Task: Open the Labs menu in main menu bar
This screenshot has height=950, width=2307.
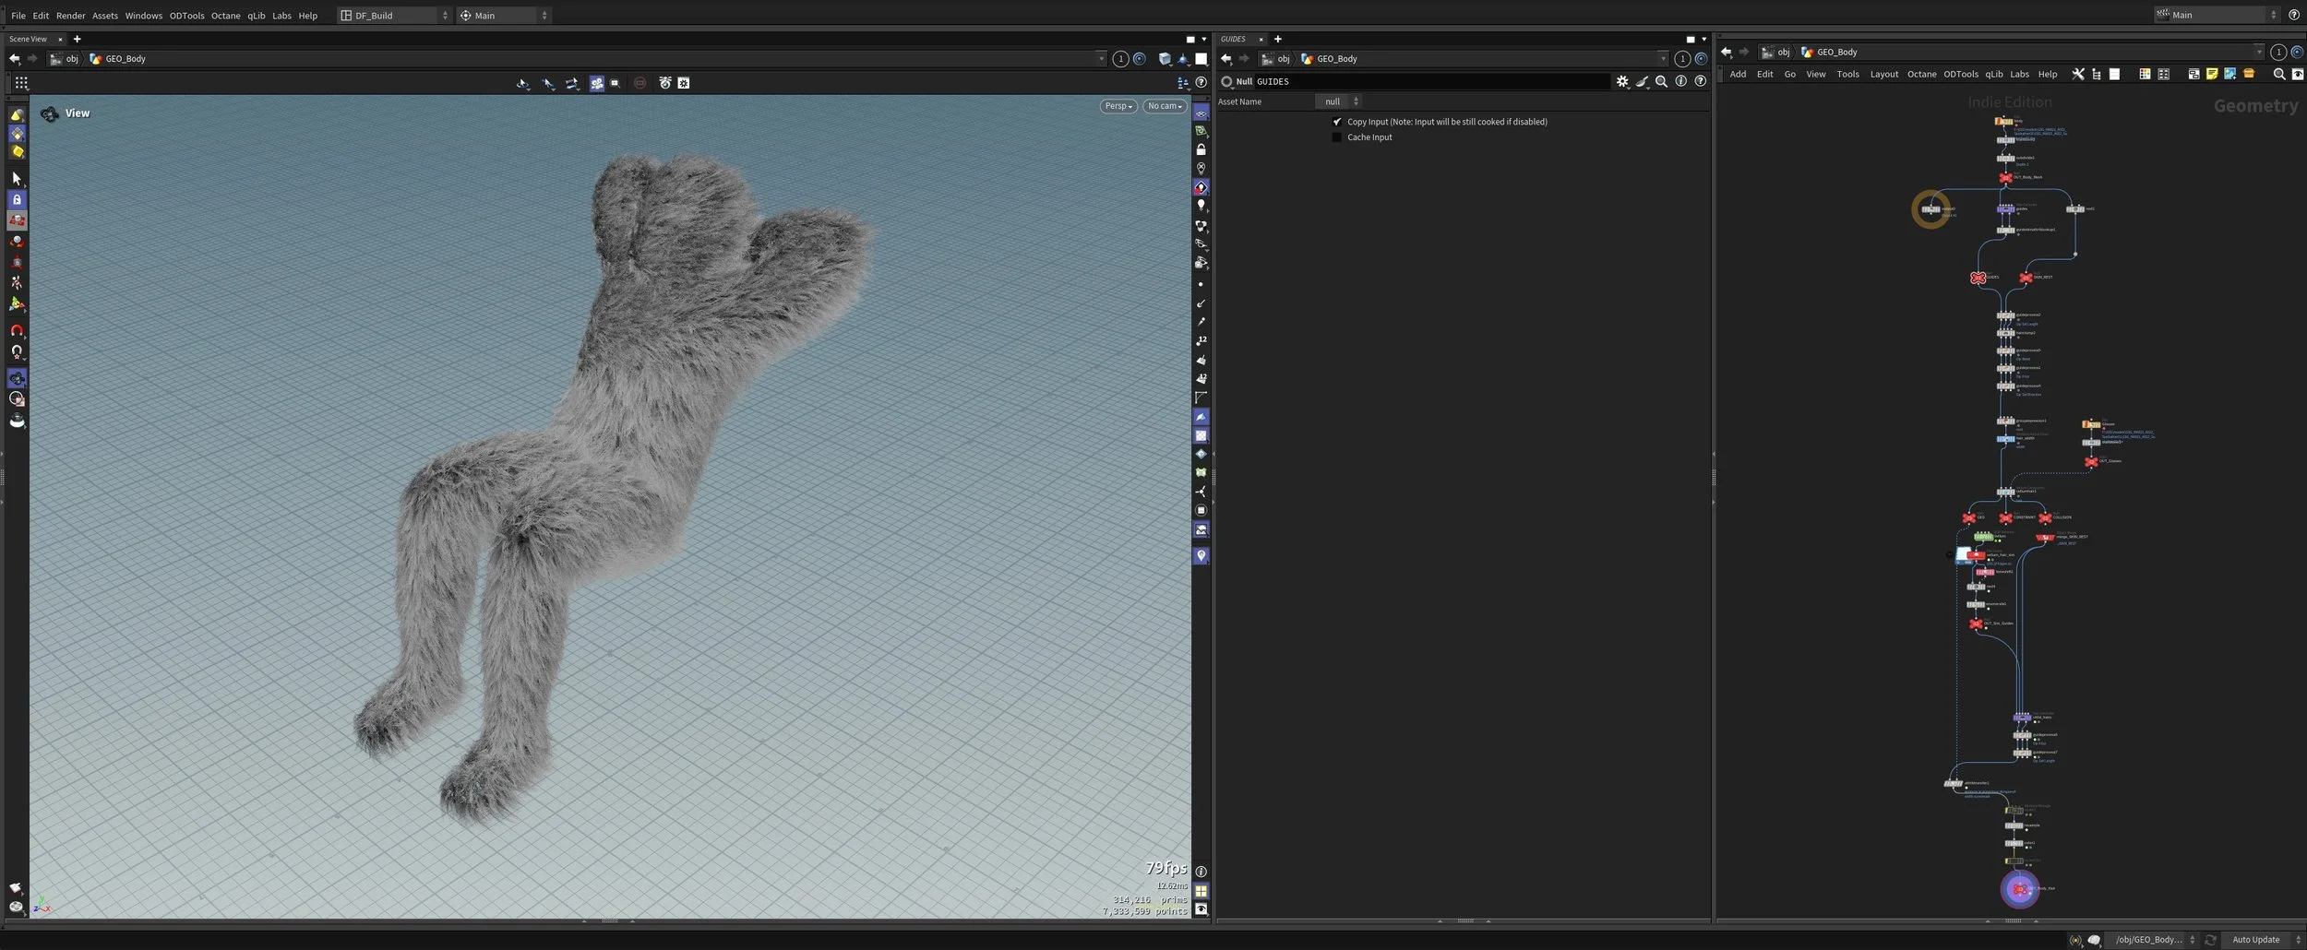Action: pos(281,16)
